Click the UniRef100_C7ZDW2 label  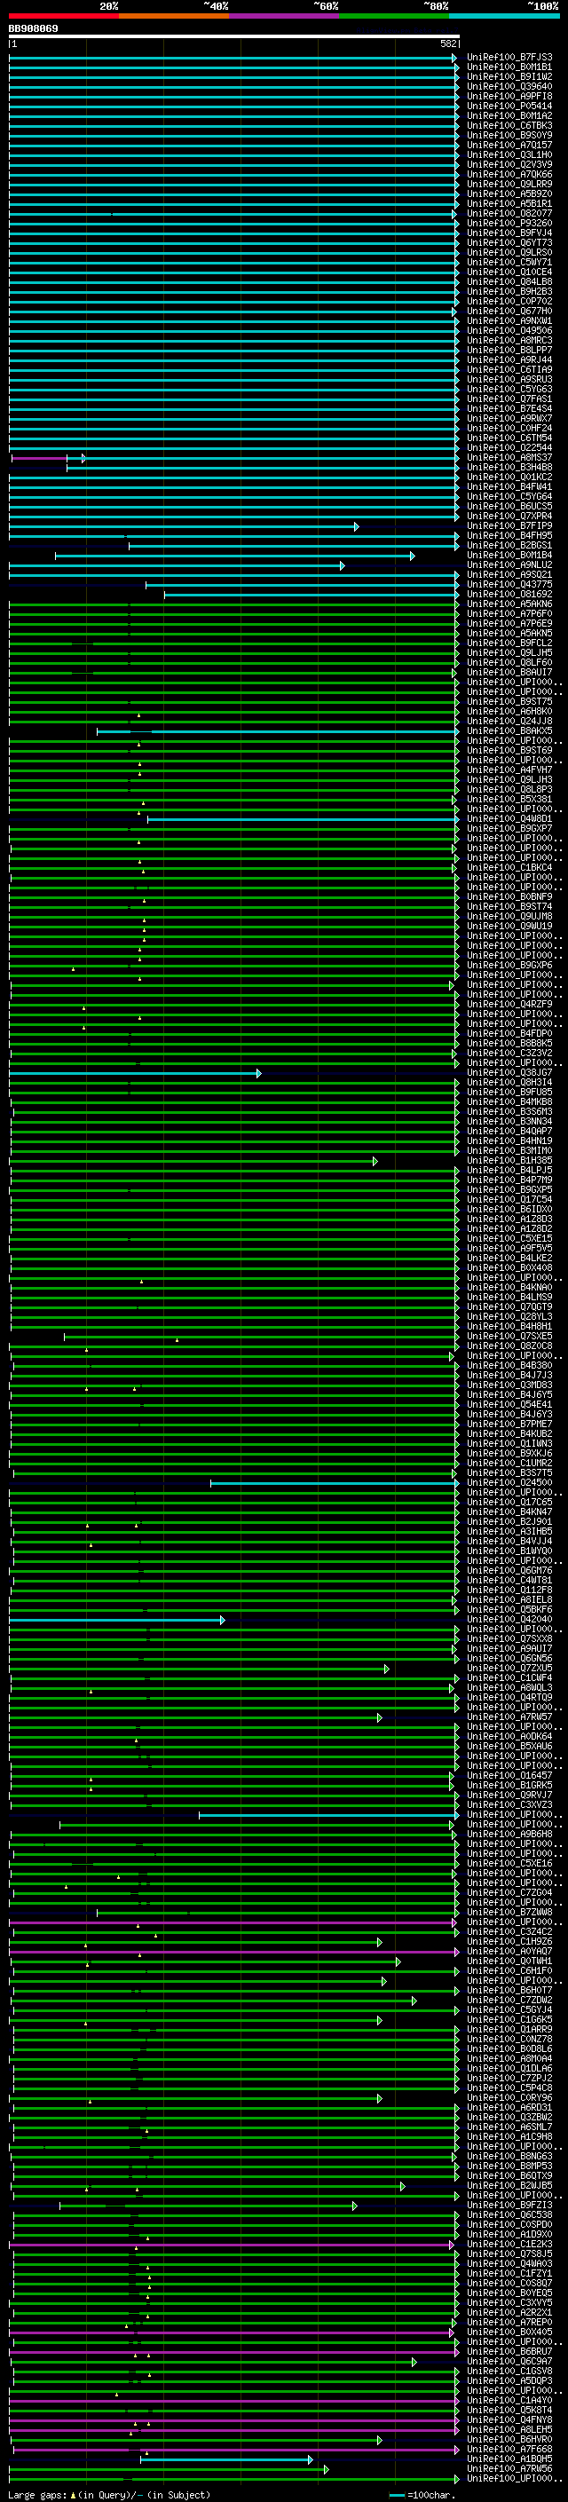point(509,2001)
